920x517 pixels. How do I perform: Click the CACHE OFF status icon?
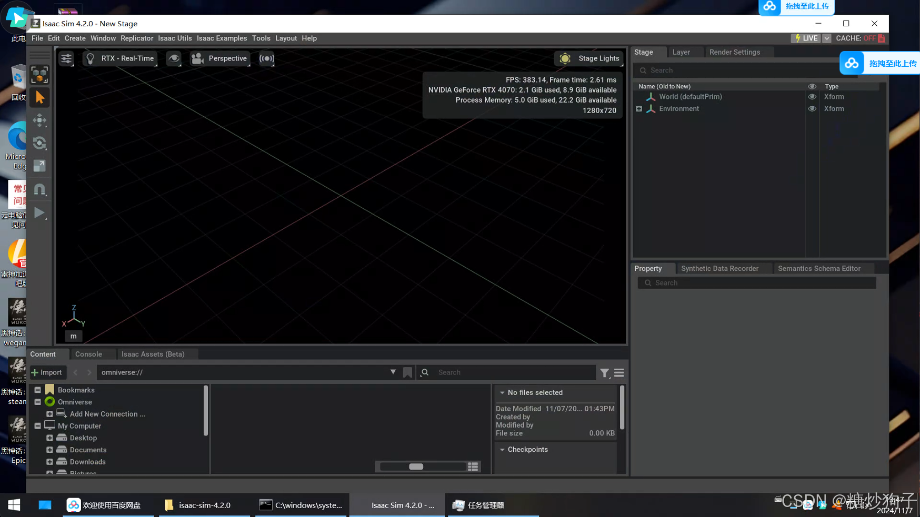(x=881, y=38)
